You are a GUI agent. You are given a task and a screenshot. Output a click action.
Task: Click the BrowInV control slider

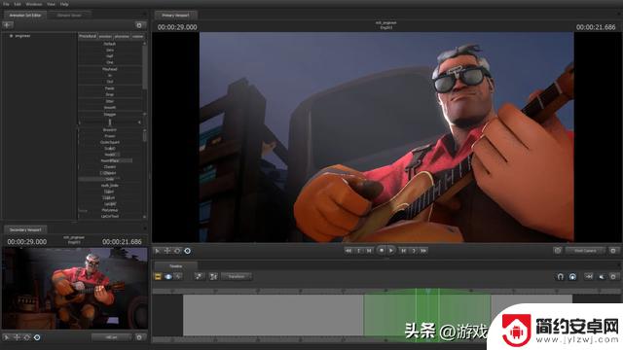point(110,129)
